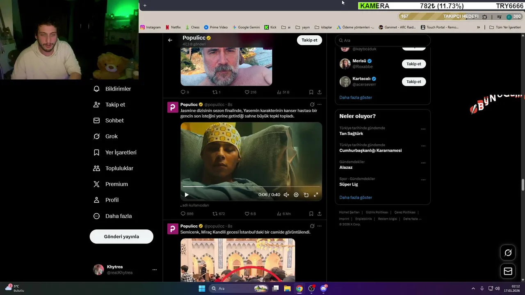Viewport: 525px width, 295px height.
Task: Open Sohbet messages in sidebar
Action: 108,120
